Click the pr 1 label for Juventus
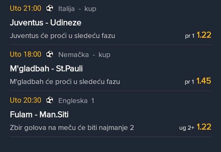 click(190, 36)
